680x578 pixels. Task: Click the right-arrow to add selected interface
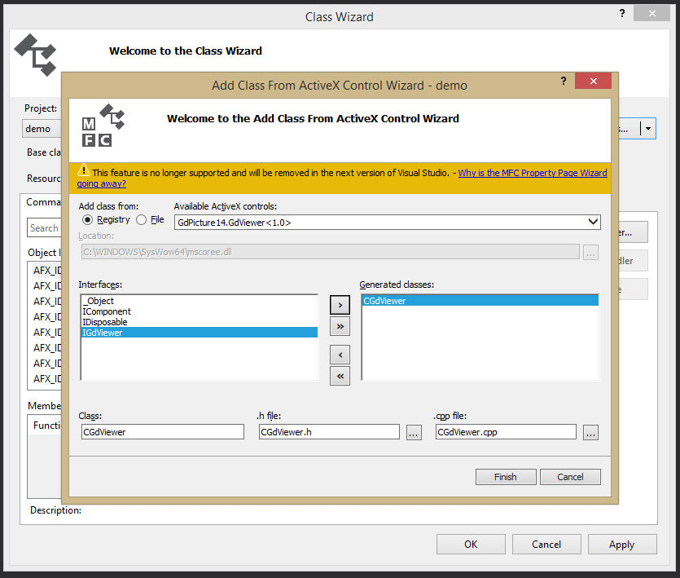click(340, 304)
